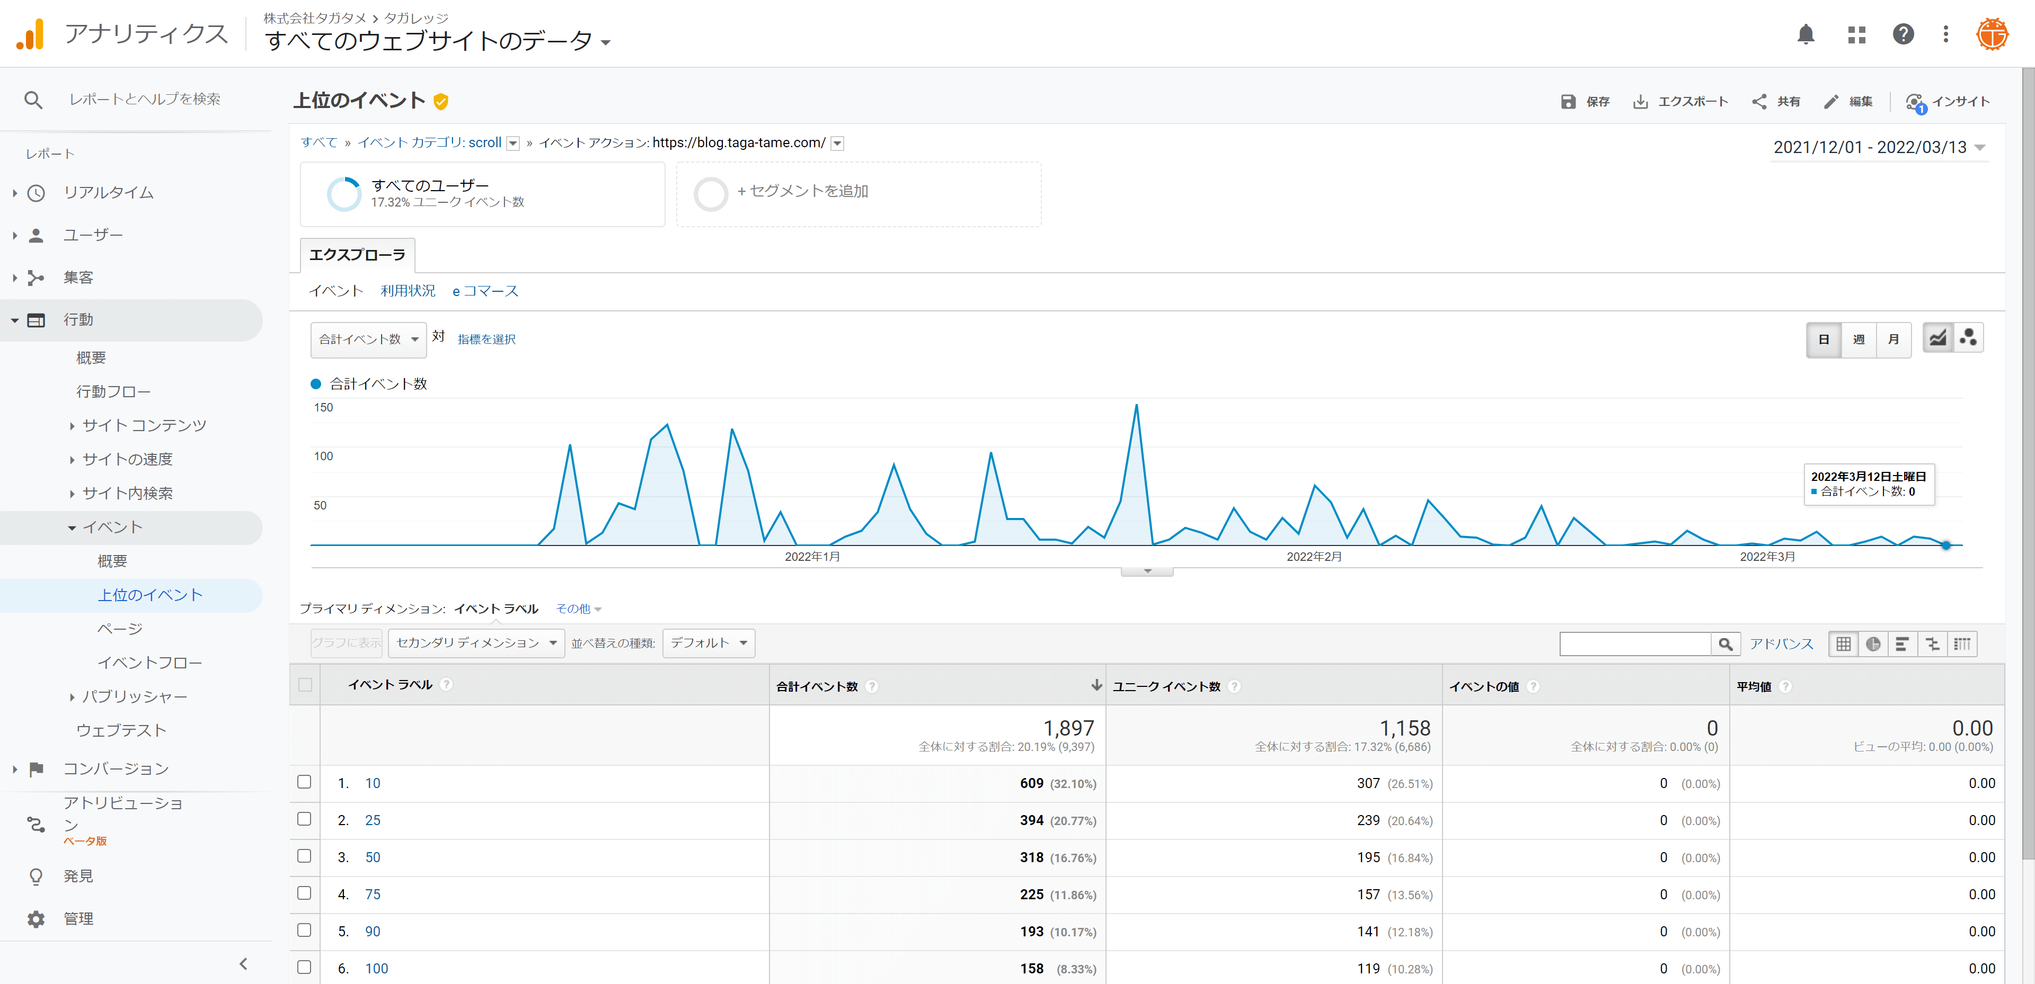The image size is (2035, 984).
Task: Check the box for row label 75
Action: (x=304, y=893)
